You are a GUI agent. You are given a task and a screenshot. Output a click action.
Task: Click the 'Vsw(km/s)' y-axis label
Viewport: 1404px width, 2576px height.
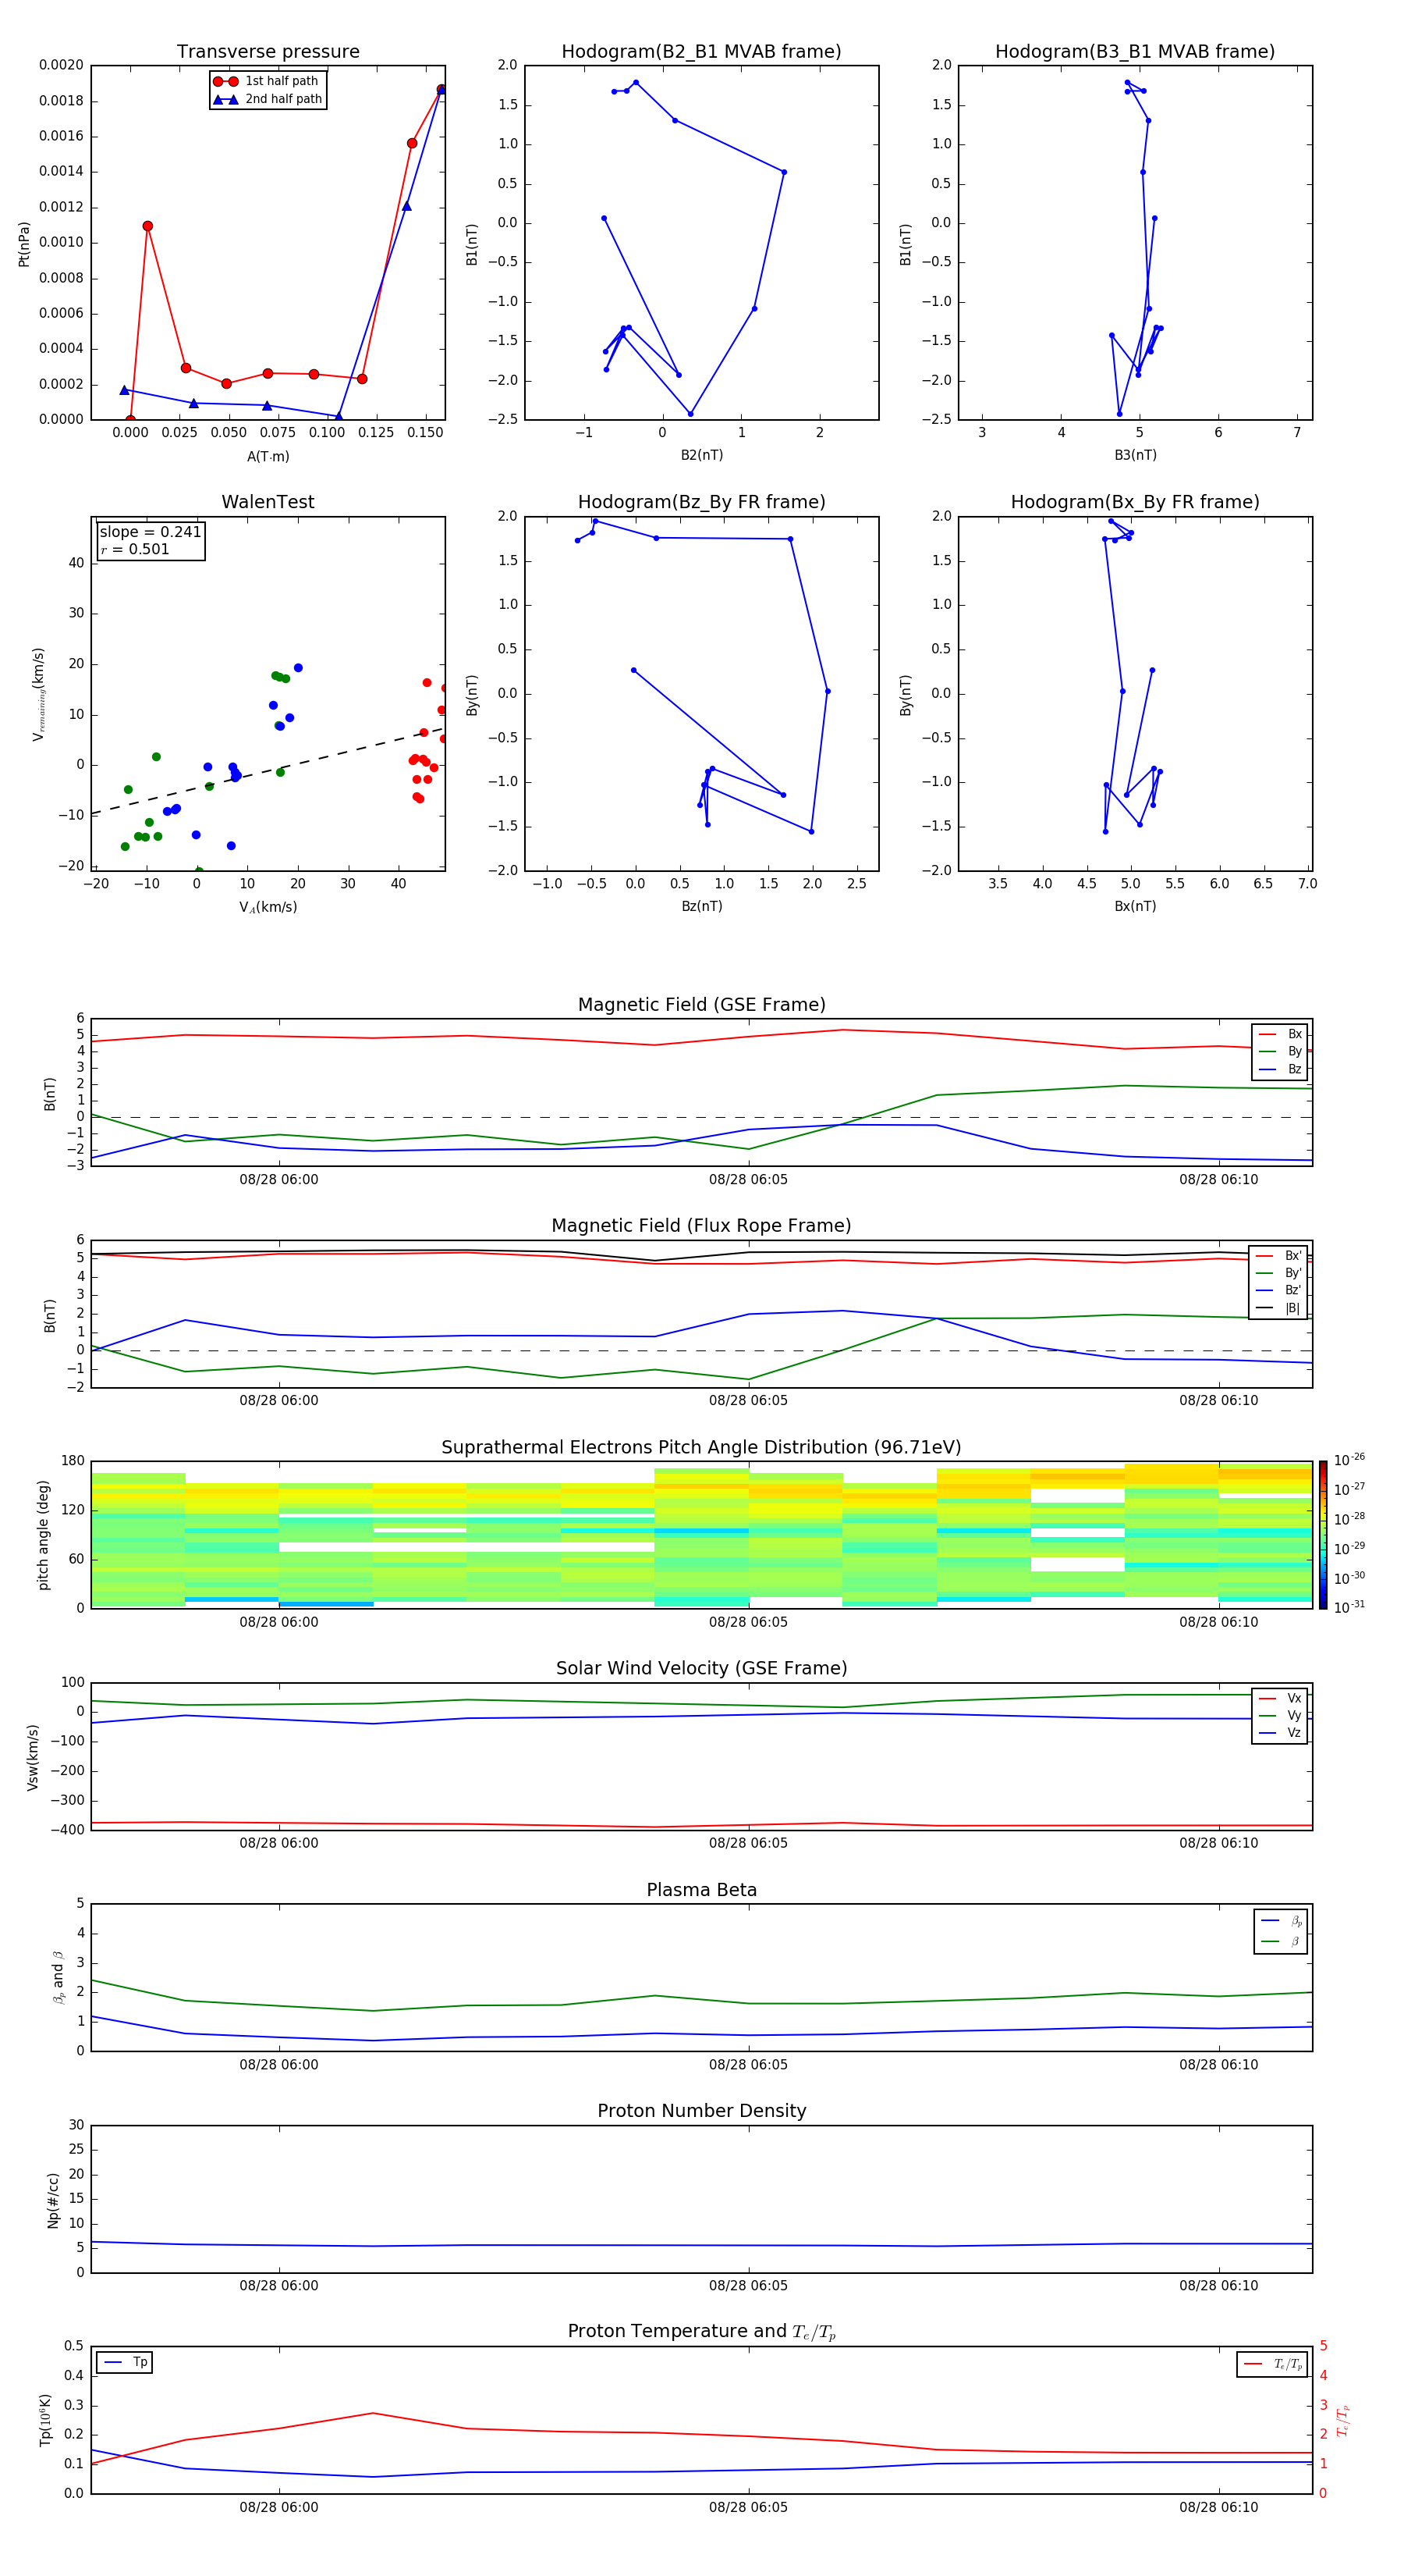pyautogui.click(x=33, y=1757)
